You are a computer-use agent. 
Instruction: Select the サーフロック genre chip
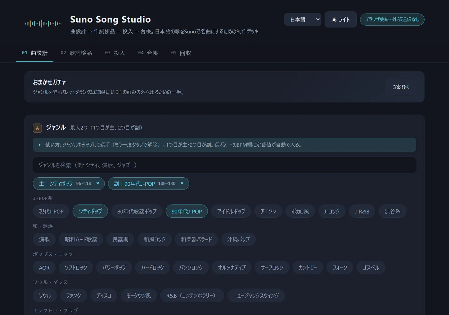pos(272,268)
